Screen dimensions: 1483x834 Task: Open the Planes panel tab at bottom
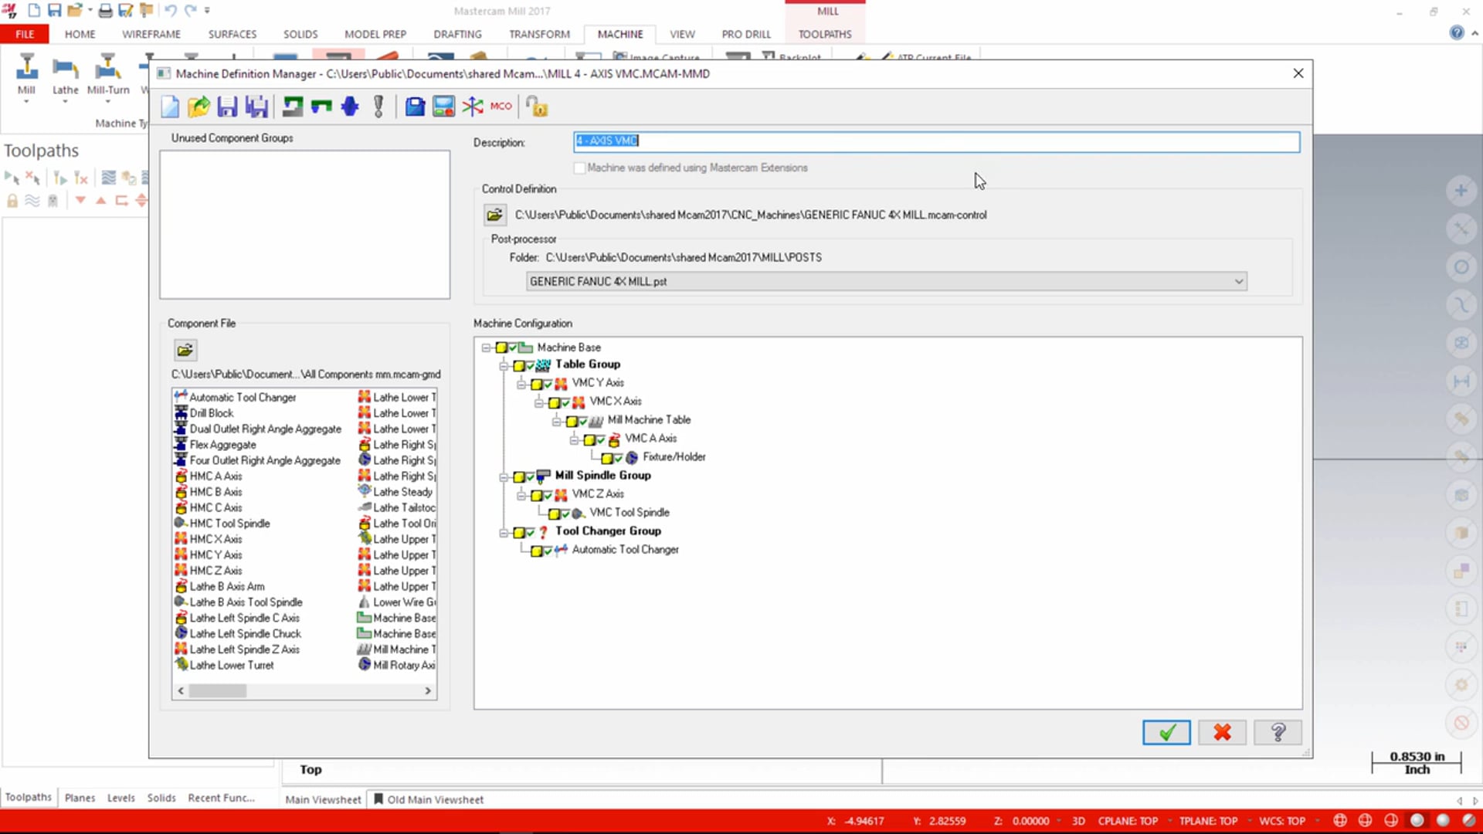[80, 798]
